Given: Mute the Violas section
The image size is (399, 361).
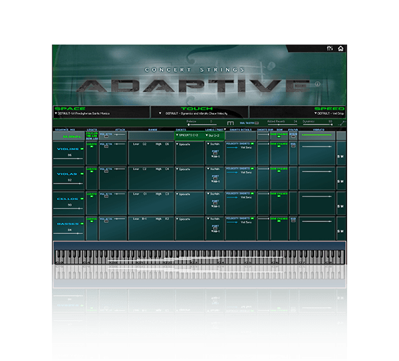Looking at the screenshot, I should 342,181.
